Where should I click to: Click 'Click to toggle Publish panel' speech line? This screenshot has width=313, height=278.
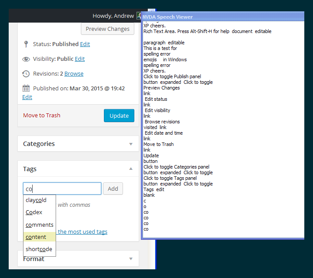(x=172, y=76)
